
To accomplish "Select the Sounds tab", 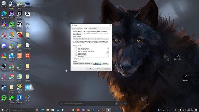I will [86, 29].
